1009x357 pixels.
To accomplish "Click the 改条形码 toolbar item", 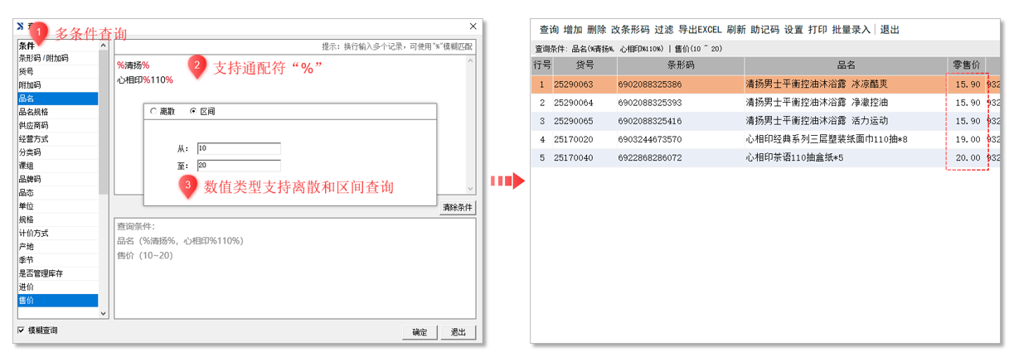I will click(630, 30).
